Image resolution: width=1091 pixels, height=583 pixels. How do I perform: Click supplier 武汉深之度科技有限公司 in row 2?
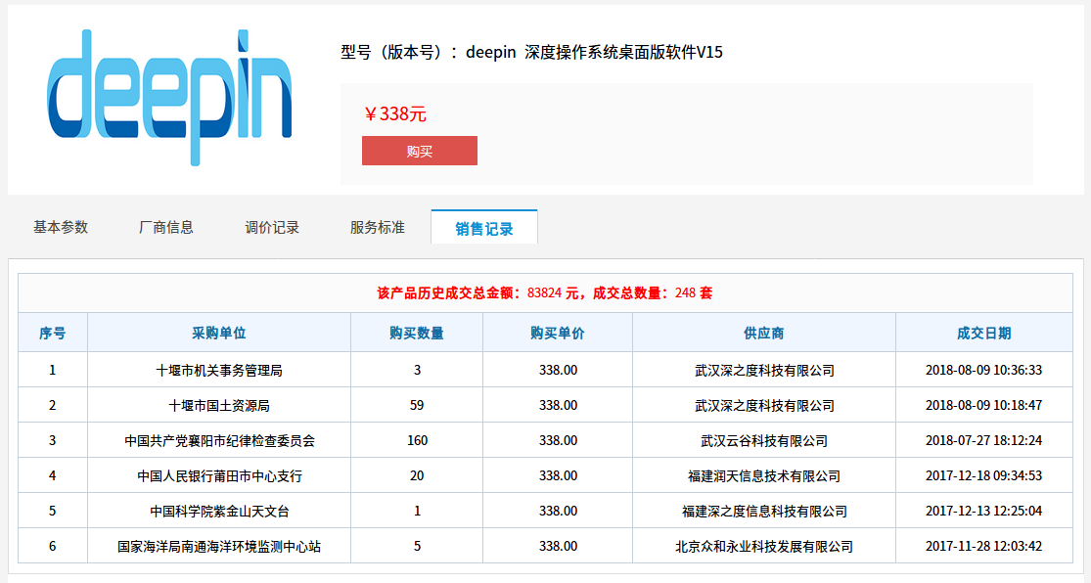coord(764,406)
